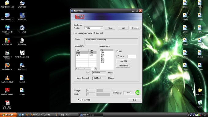
Task: Select the Mozilla Firefox desktop icon
Action: pos(7,66)
